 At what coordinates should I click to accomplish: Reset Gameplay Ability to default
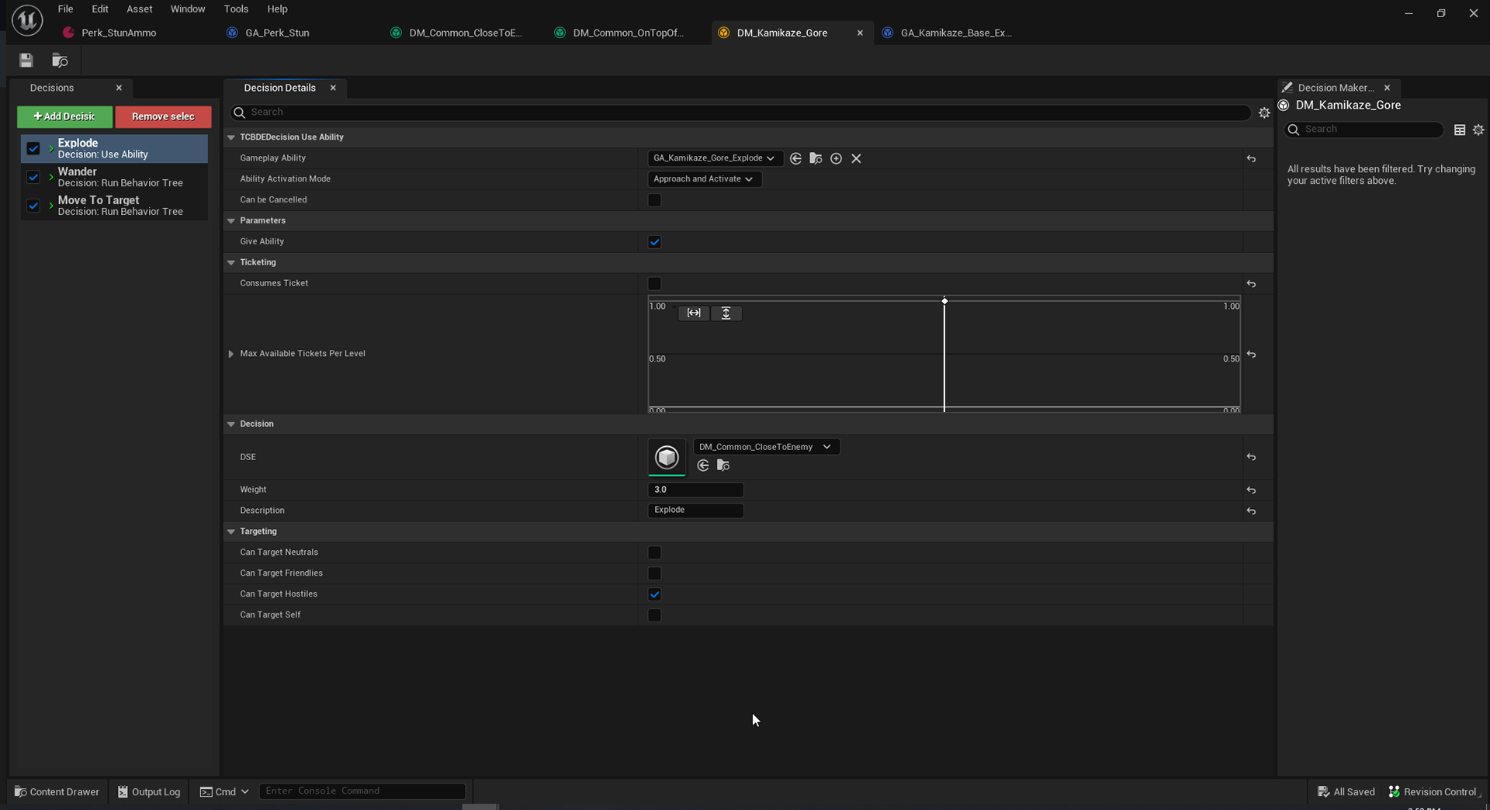tap(1251, 158)
